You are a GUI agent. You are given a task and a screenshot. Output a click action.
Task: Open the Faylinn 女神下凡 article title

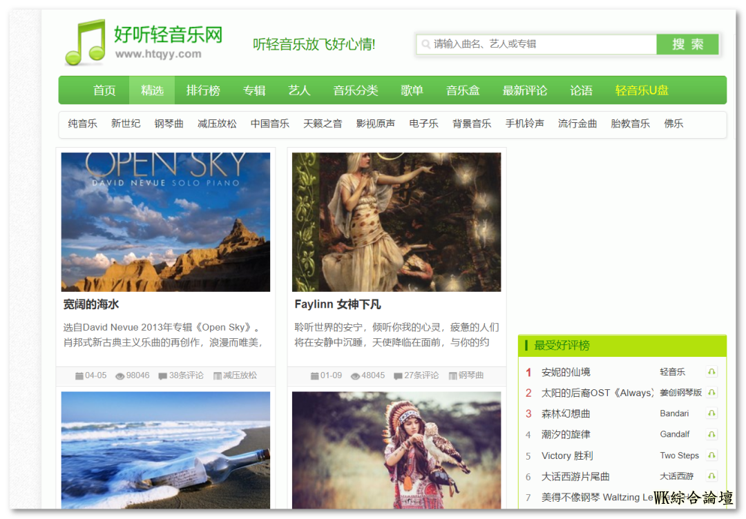coord(338,304)
